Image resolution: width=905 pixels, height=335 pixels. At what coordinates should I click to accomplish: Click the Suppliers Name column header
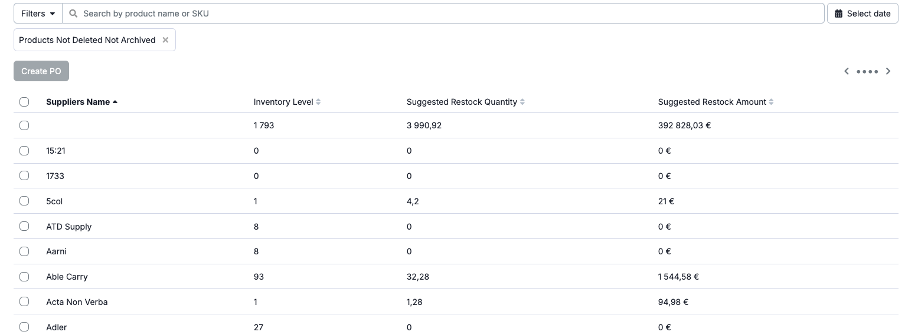(78, 102)
